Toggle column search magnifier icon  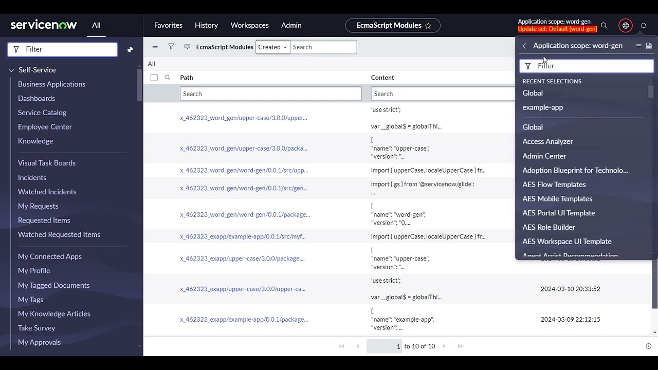168,78
